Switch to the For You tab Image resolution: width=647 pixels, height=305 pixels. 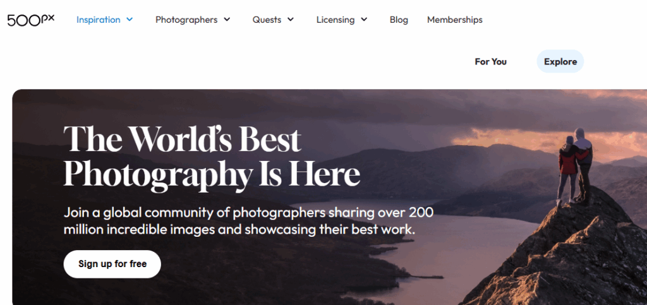pos(490,61)
